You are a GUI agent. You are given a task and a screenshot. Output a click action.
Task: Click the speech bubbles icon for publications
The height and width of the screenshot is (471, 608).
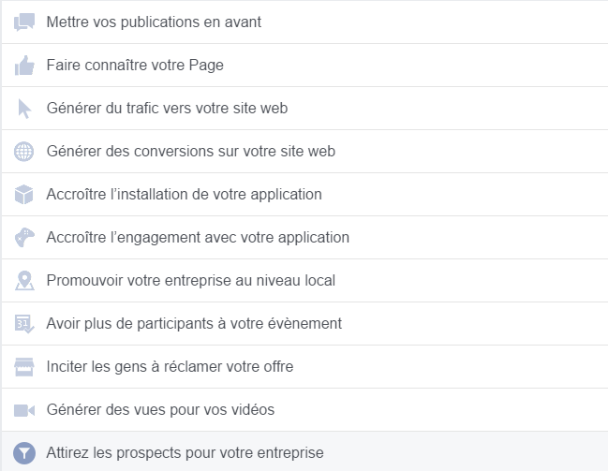pos(24,22)
